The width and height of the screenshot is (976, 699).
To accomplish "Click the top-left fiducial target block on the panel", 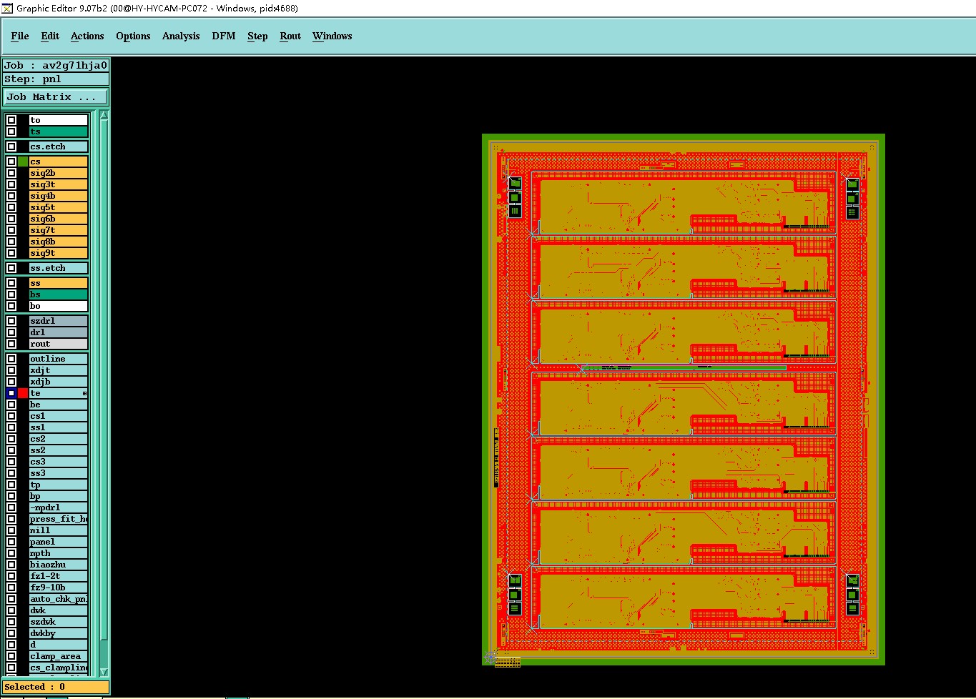I will click(x=515, y=197).
